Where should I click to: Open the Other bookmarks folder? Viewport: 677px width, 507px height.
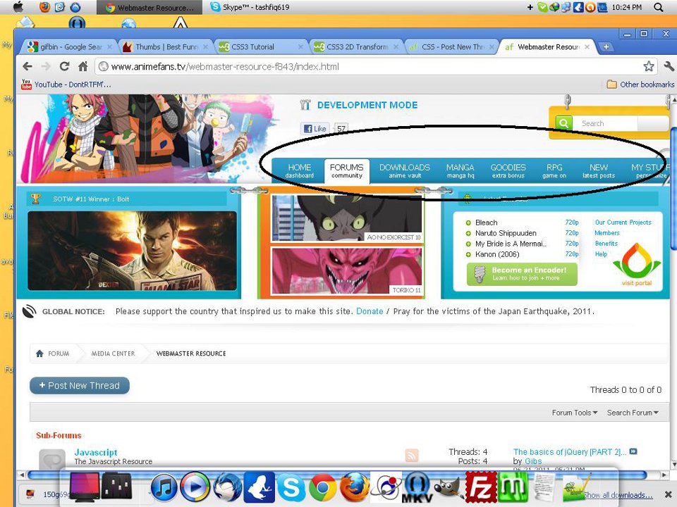pyautogui.click(x=640, y=84)
